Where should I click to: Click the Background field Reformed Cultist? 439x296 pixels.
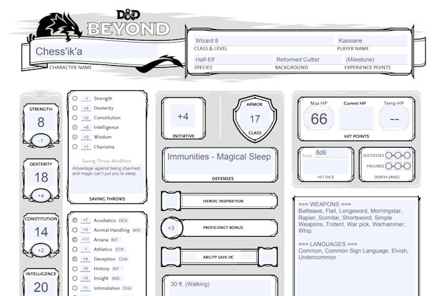(308, 59)
